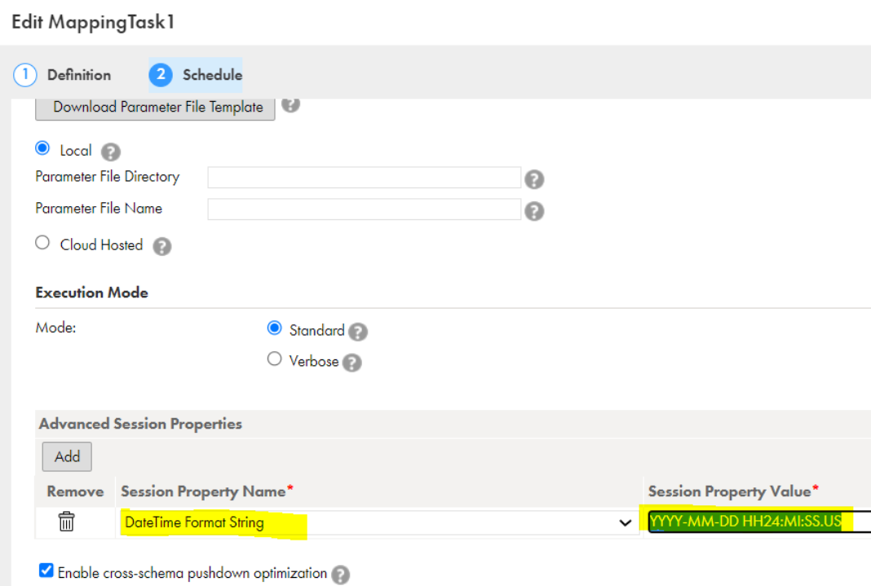This screenshot has width=871, height=586.
Task: Open help for Parameter File Name
Action: point(534,211)
